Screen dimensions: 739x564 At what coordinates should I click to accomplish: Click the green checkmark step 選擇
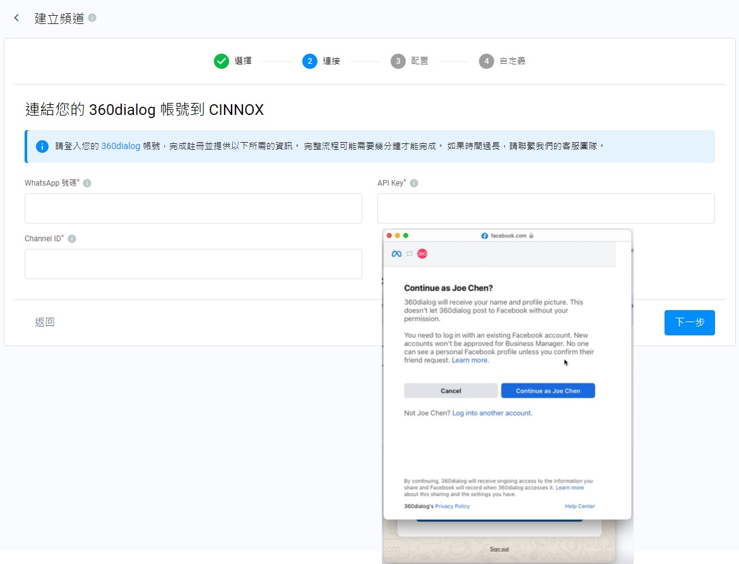coord(221,61)
